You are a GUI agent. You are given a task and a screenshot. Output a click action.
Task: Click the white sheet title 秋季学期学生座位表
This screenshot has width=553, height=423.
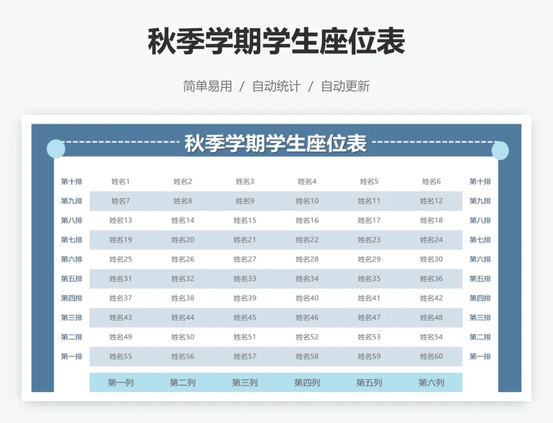pos(276,144)
